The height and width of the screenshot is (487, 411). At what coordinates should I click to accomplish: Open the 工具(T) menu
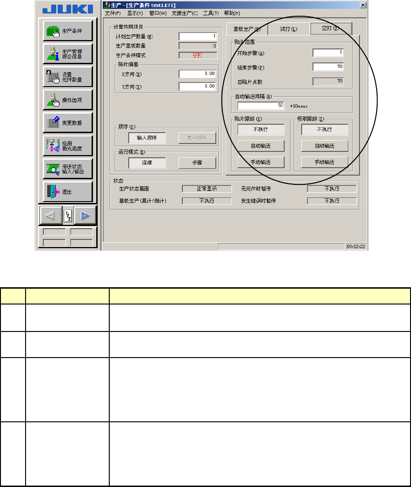pyautogui.click(x=211, y=13)
